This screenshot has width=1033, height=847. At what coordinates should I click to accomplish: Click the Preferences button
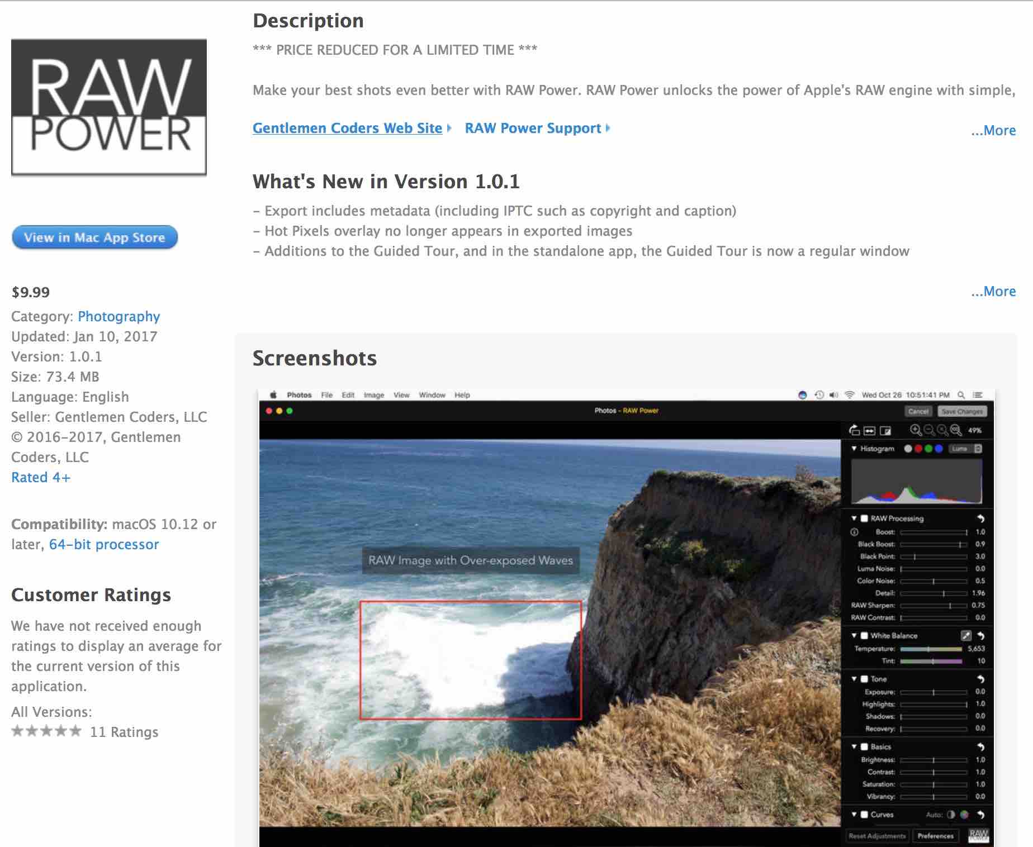coord(936,836)
